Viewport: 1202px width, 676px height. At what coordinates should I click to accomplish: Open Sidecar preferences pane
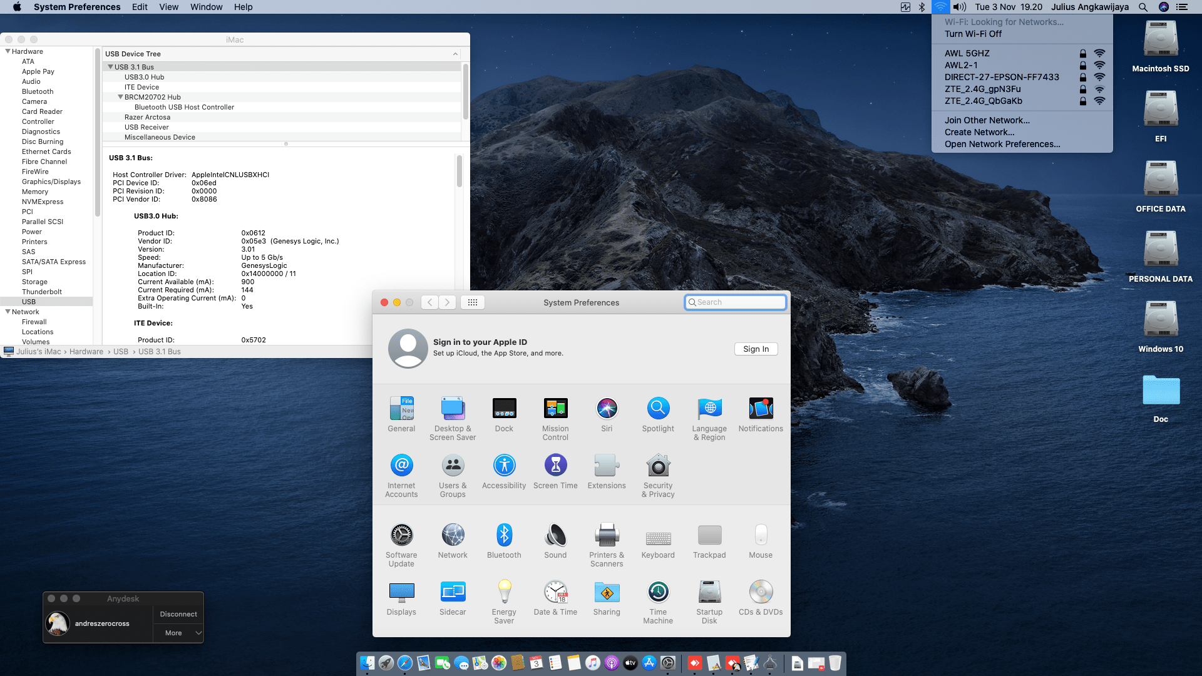click(x=453, y=598)
